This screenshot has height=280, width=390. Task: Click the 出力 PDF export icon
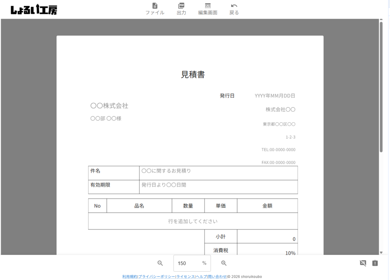(x=181, y=9)
